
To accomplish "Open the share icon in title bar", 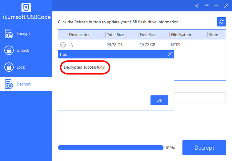I will pos(197,6).
